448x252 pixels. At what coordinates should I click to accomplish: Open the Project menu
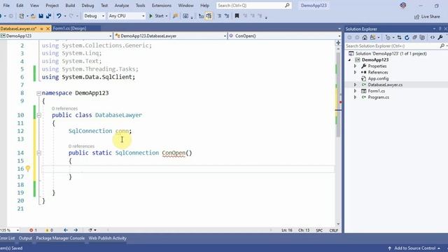tap(52, 6)
